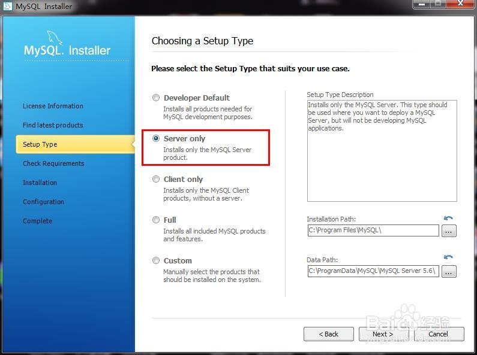Click the MySQL dolphin logo
Viewport: 477px width, 355px height.
(55, 38)
